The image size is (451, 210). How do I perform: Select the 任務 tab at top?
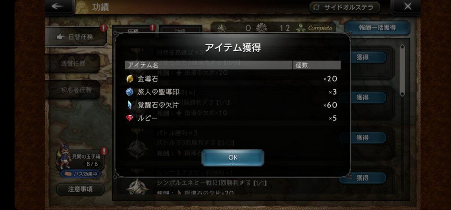tap(133, 30)
